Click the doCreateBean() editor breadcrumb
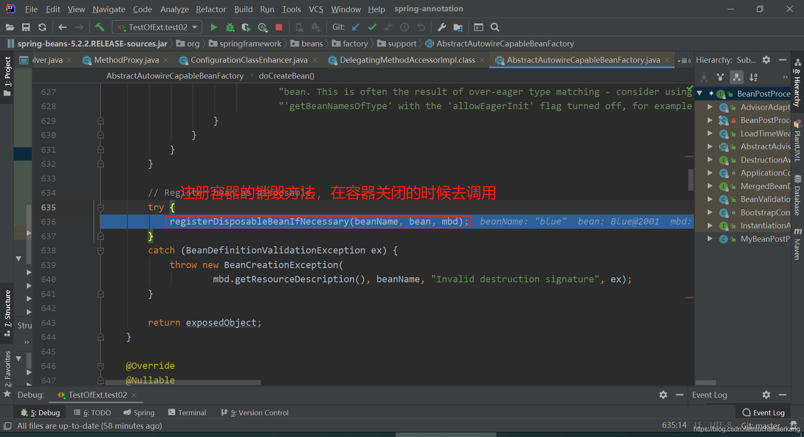Image resolution: width=804 pixels, height=437 pixels. coord(286,76)
